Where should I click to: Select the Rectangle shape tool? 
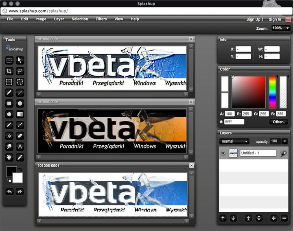click(9, 103)
